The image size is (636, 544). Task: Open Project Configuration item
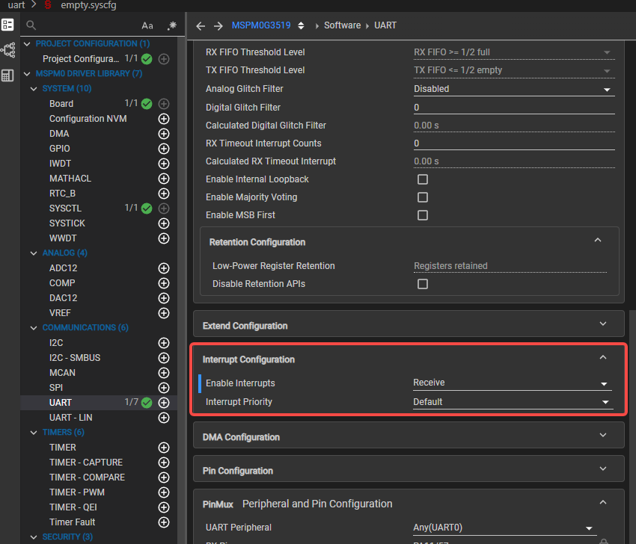coord(81,59)
